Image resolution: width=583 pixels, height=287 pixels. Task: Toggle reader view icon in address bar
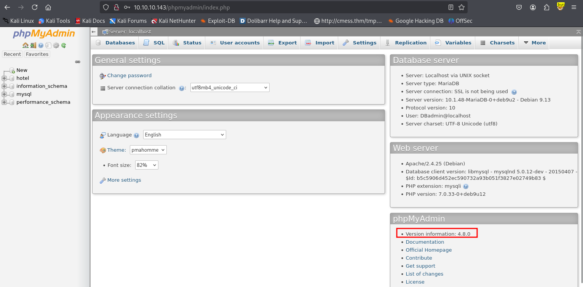(451, 7)
